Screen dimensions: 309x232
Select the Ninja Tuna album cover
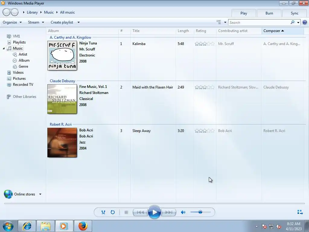[62, 56]
